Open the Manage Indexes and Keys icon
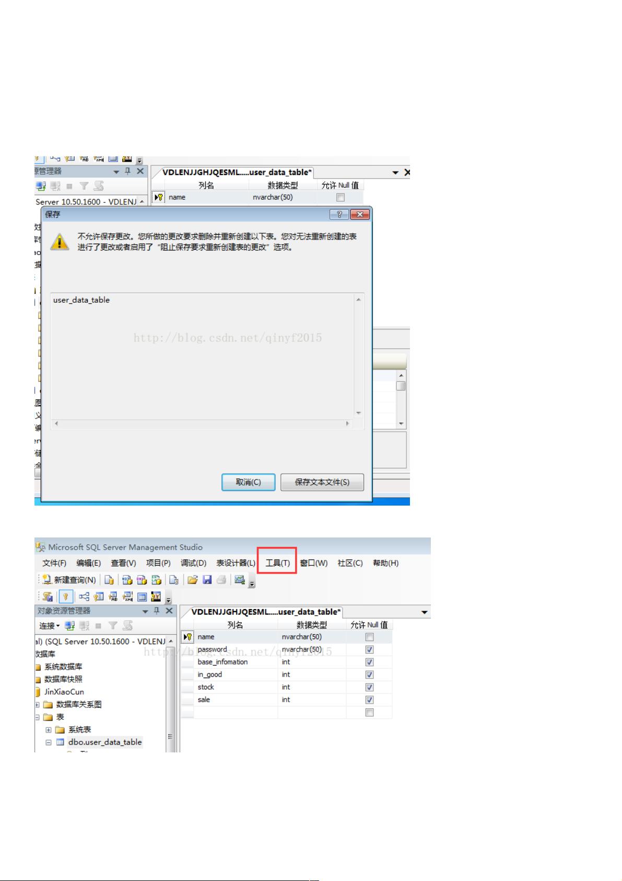This screenshot has width=622, height=881. 99,597
